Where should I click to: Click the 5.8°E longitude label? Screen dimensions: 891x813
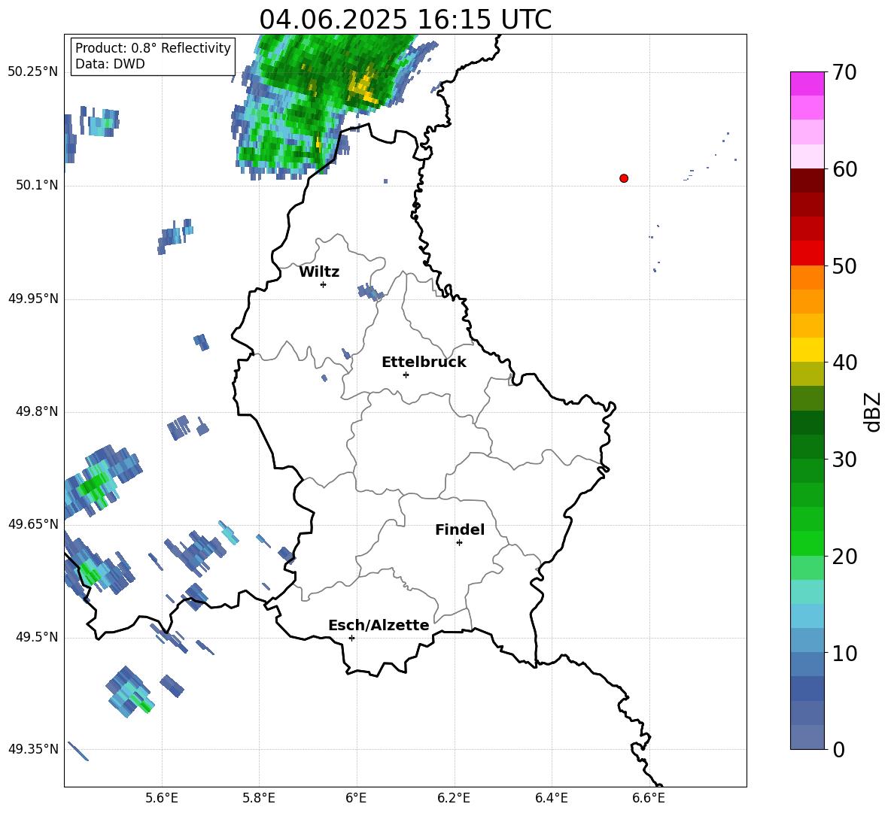(259, 798)
